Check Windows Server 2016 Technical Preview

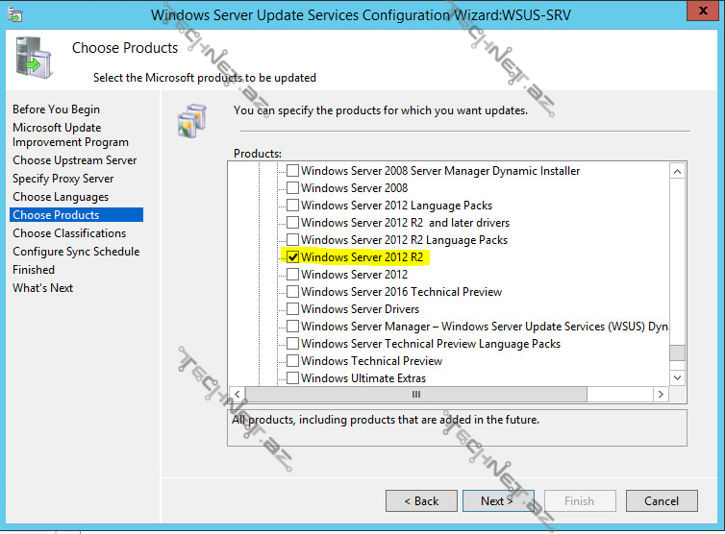[x=293, y=292]
